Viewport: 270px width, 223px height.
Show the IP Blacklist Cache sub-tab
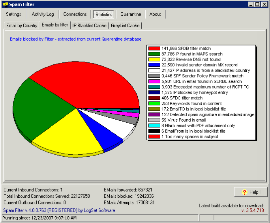[89, 26]
